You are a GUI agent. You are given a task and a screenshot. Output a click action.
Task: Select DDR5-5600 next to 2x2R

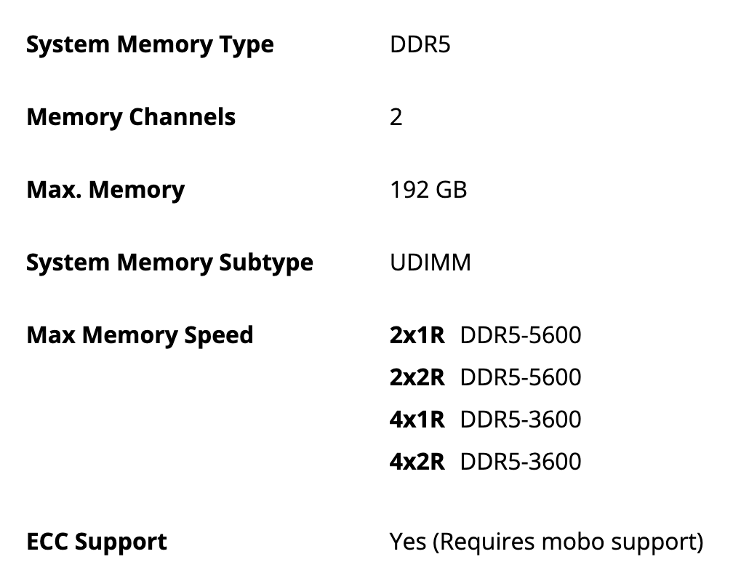[521, 377]
